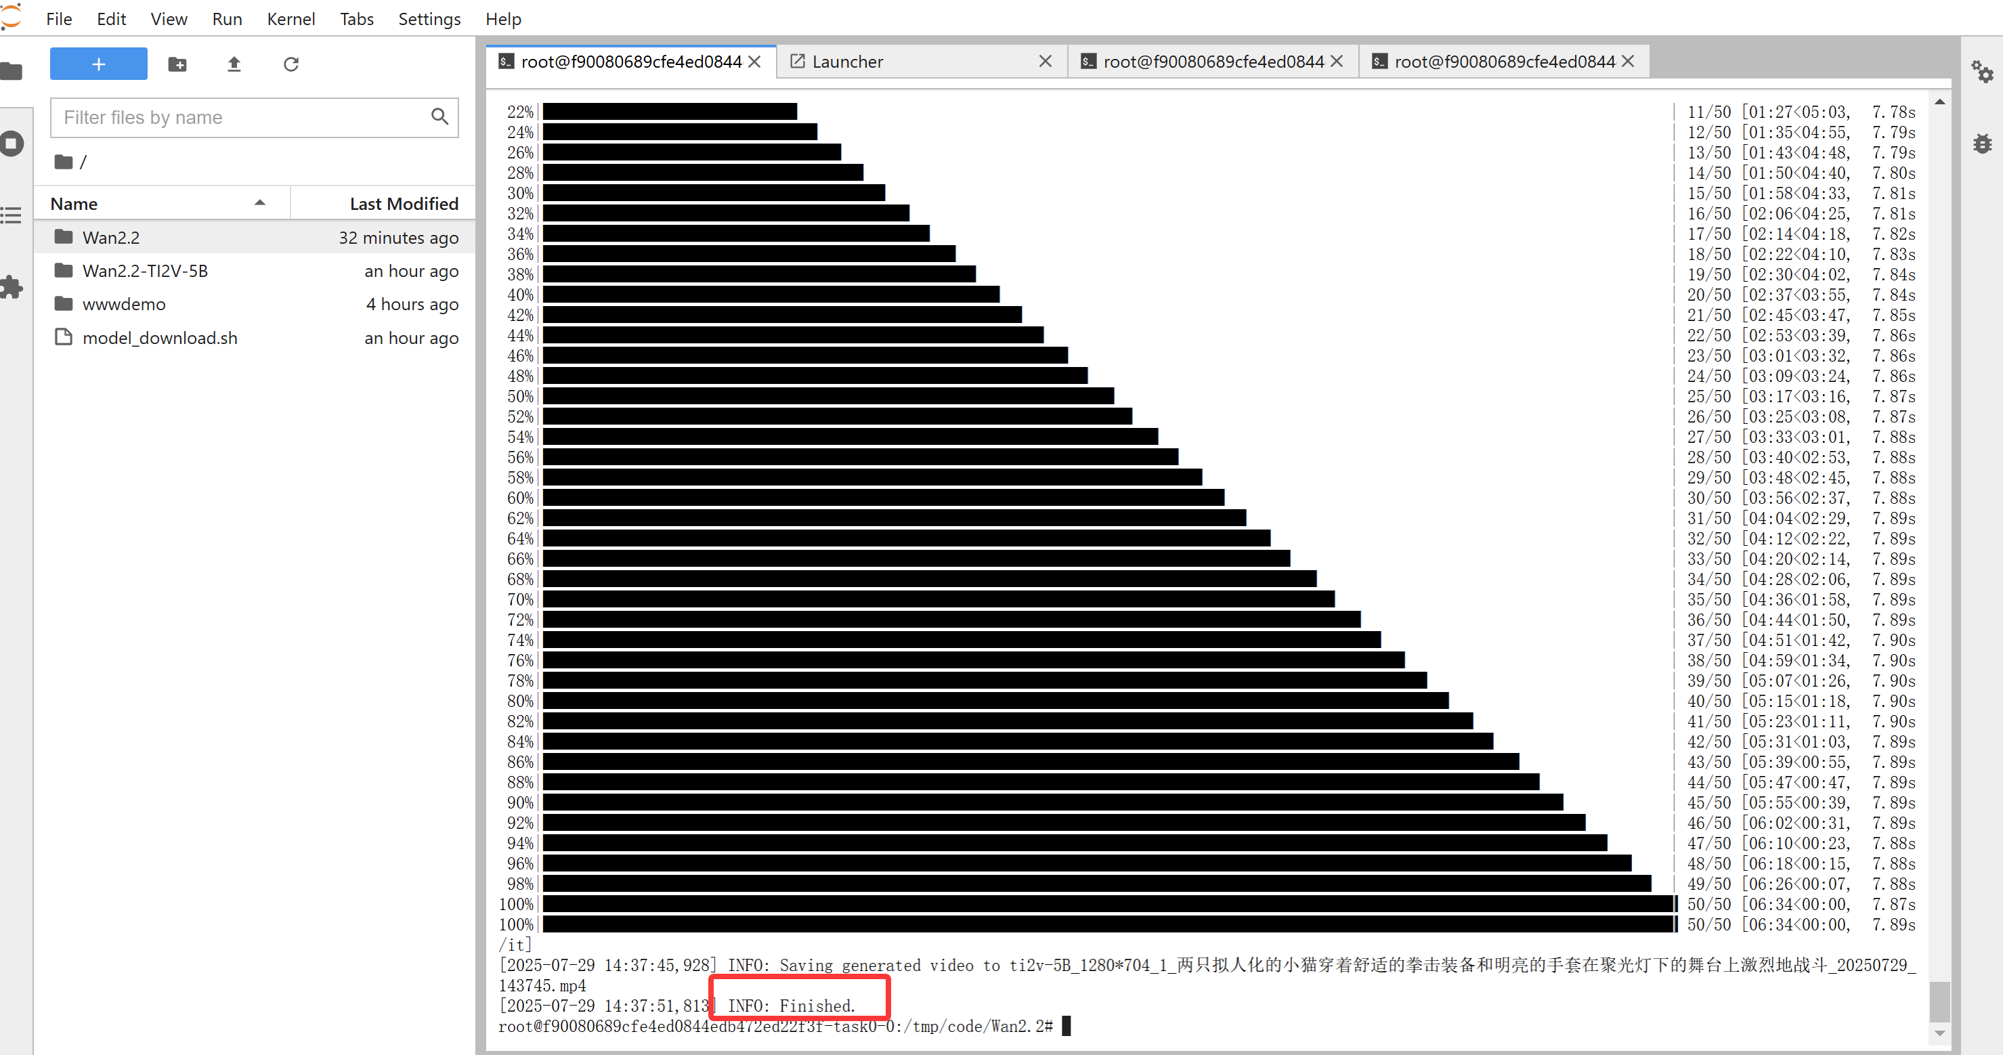Open Table of Contents sidebar icon
This screenshot has height=1055, width=2003.
coord(11,215)
